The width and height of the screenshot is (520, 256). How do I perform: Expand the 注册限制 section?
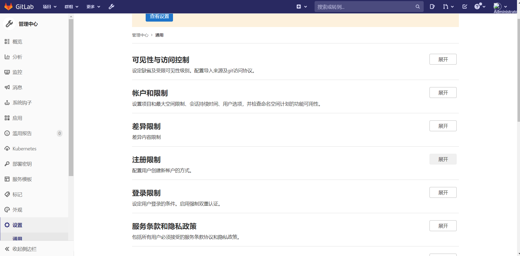(x=443, y=159)
